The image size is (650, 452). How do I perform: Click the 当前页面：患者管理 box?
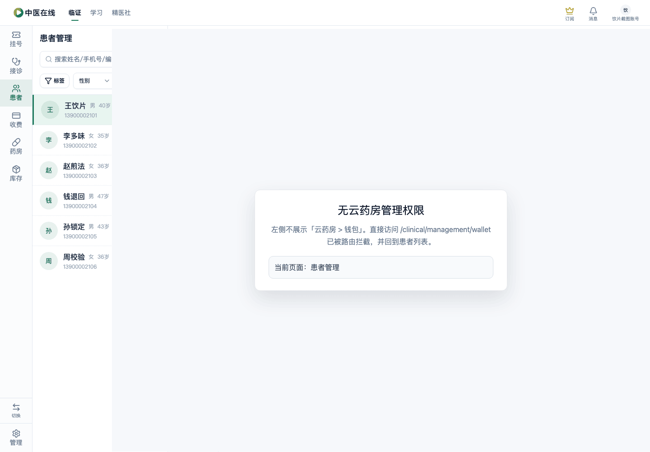[381, 267]
